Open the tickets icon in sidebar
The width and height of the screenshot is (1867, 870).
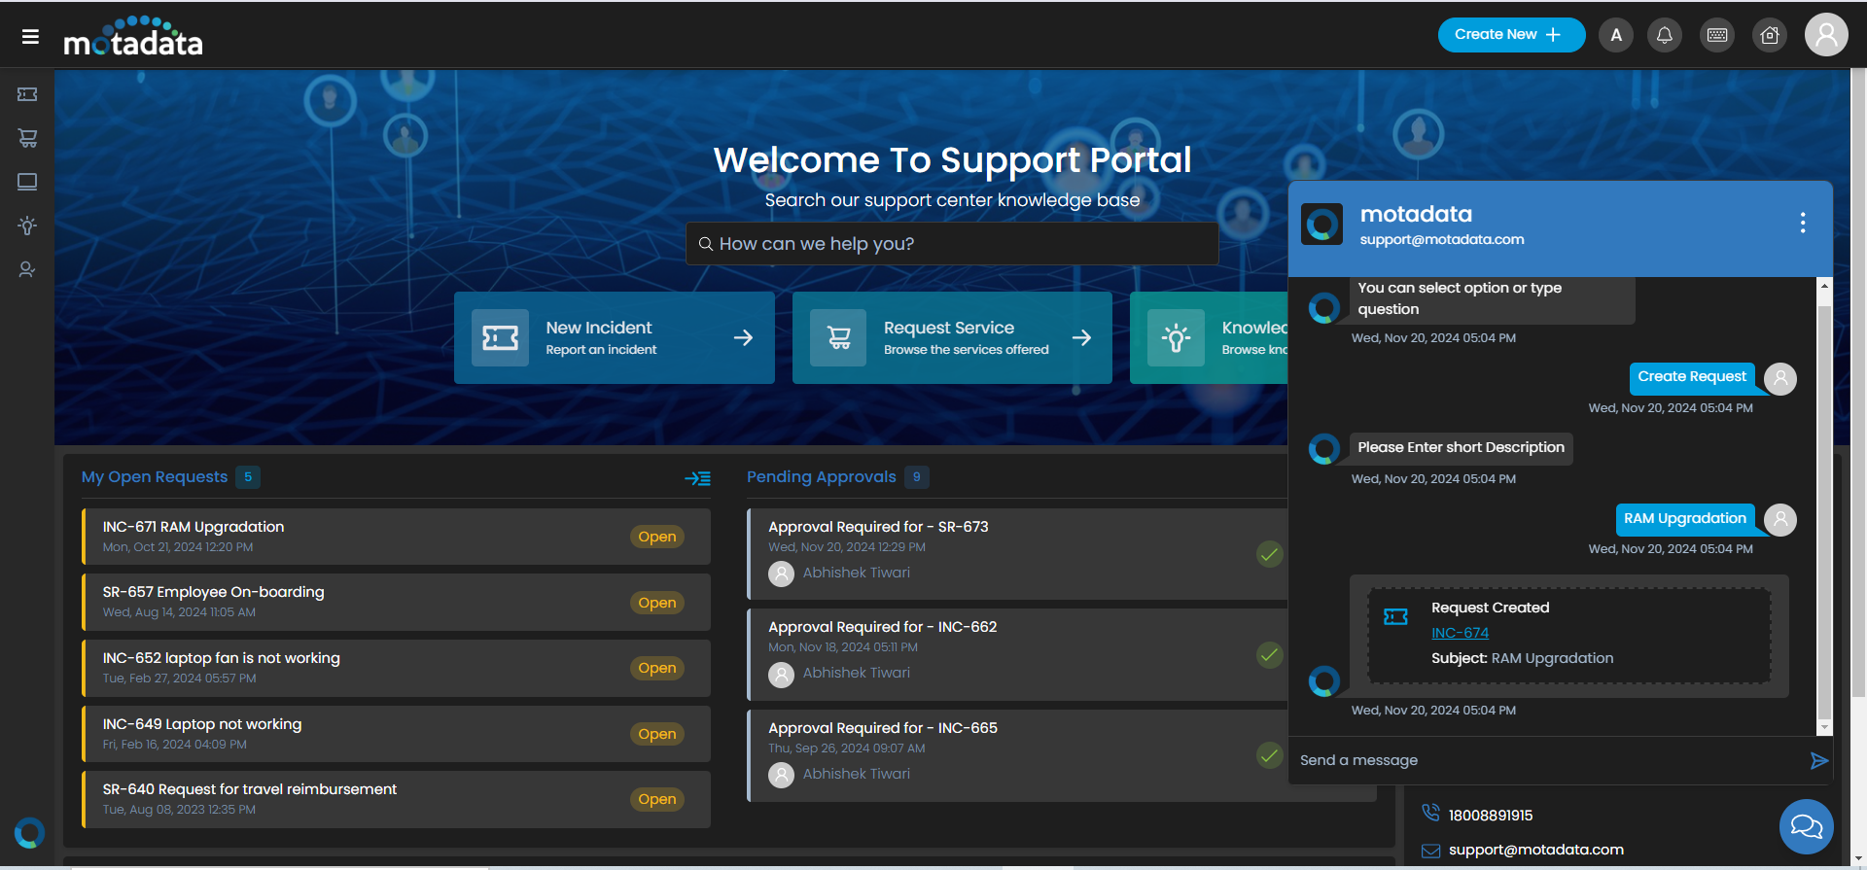point(27,94)
